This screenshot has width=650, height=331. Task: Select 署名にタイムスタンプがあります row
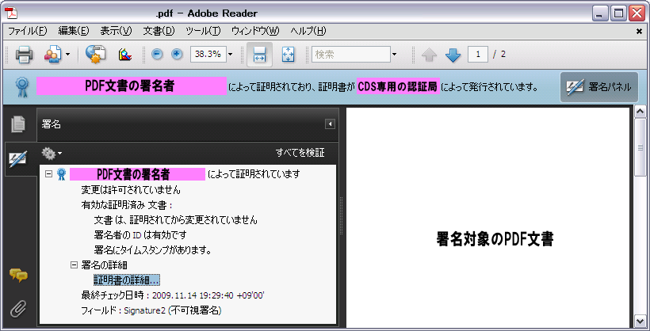click(153, 249)
